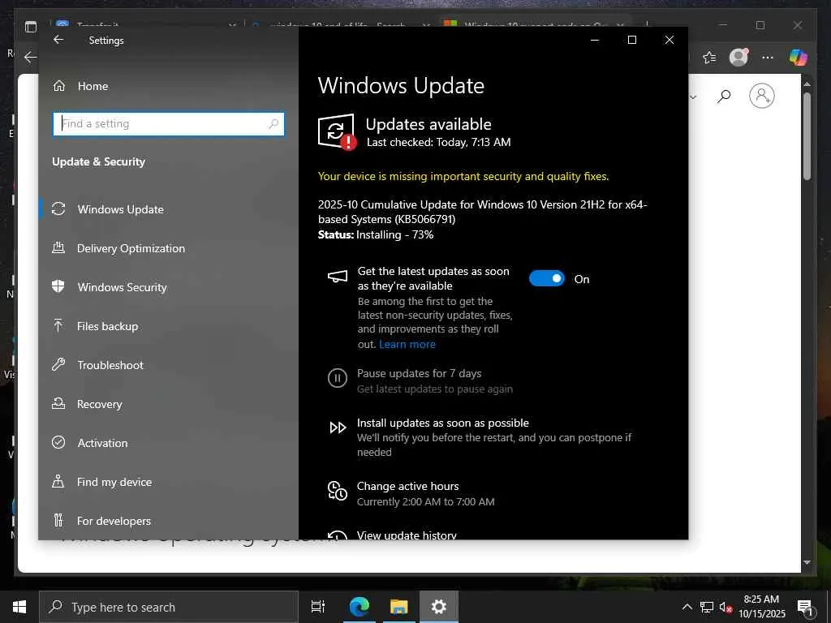831x623 pixels.
Task: Click the Edge tab actions icon
Action: pos(31,27)
